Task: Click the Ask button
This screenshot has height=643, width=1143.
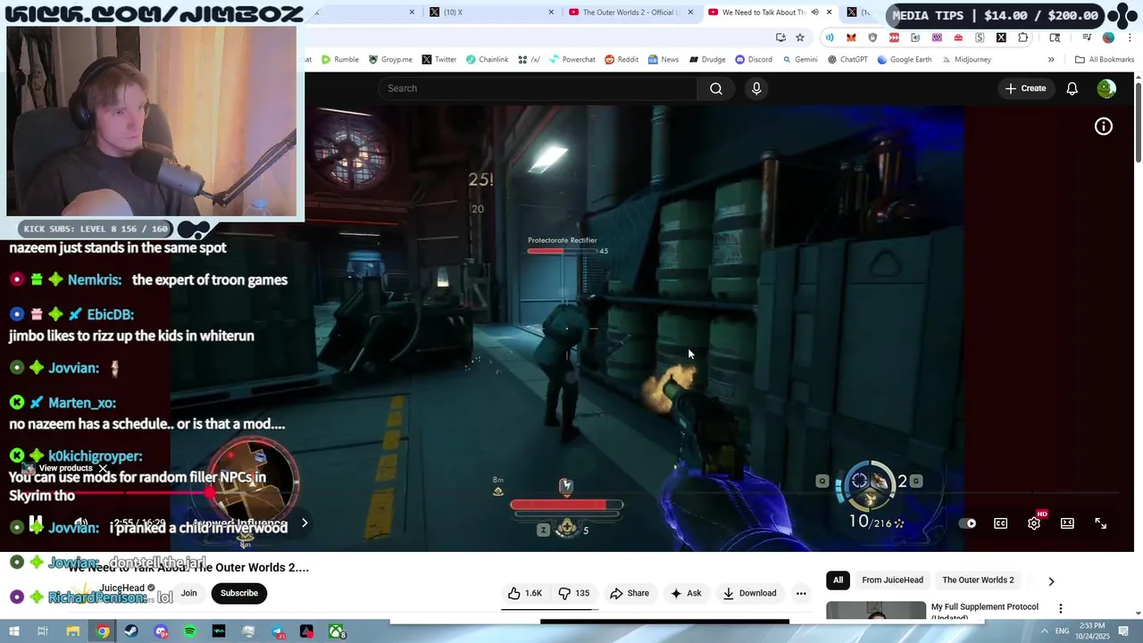Action: click(686, 593)
